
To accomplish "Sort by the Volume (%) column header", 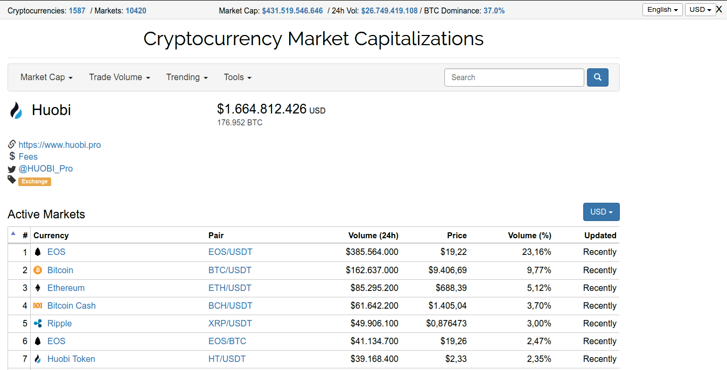I will tap(530, 236).
